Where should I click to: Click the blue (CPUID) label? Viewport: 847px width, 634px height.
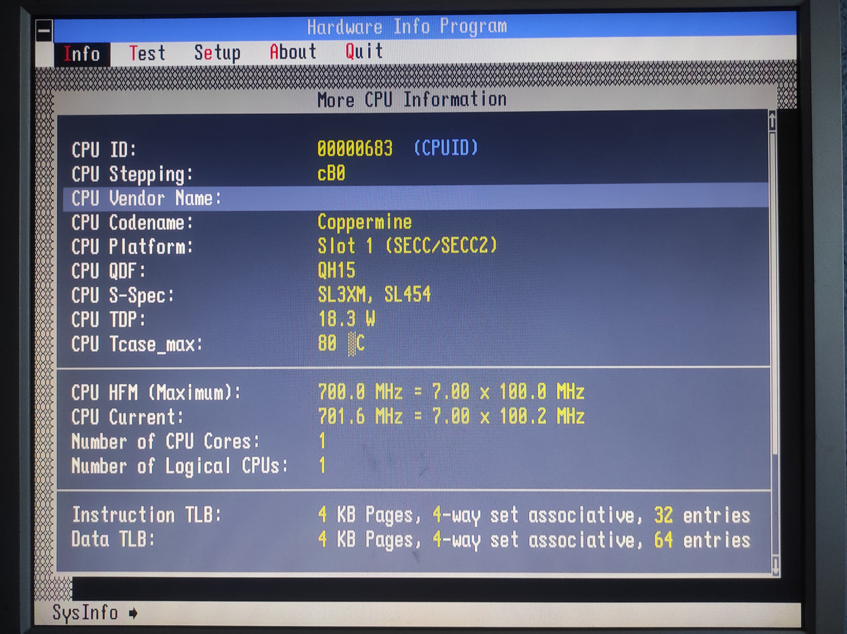point(445,148)
